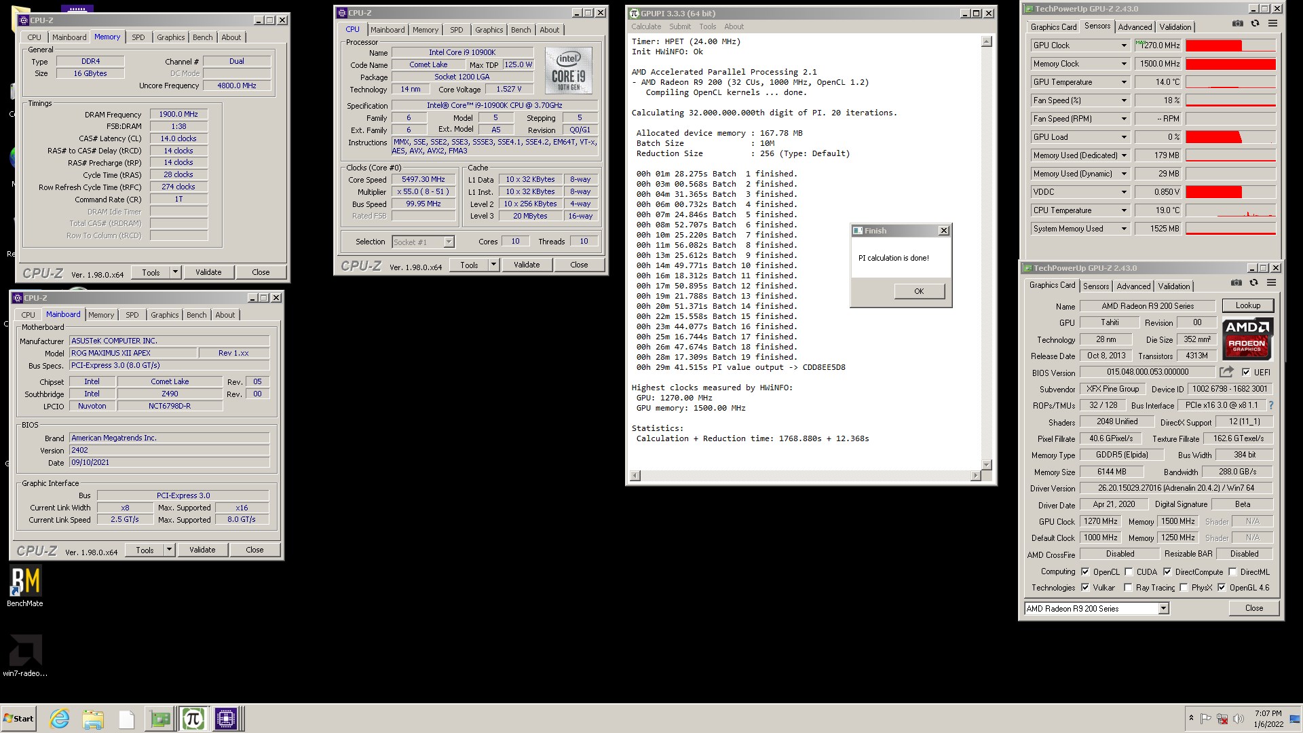This screenshot has height=733, width=1303.
Task: Click Close button in GPU-Z Graphics Card window
Action: coord(1253,608)
